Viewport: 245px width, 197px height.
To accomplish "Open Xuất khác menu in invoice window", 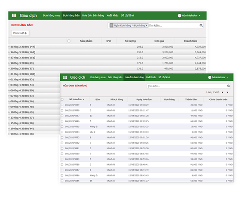I will point(151,77).
